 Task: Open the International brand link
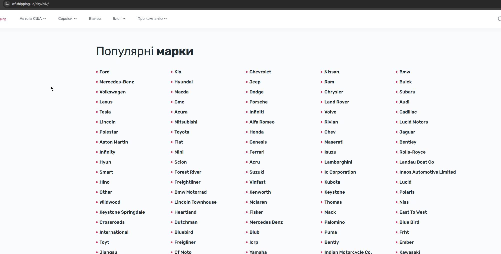114,232
